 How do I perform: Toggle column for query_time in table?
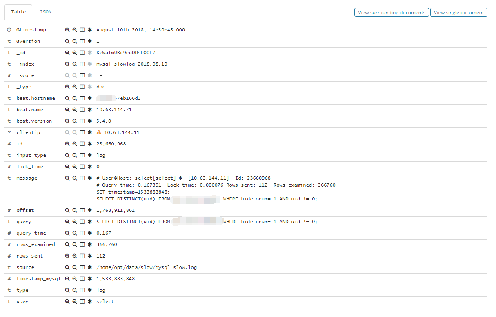point(82,233)
